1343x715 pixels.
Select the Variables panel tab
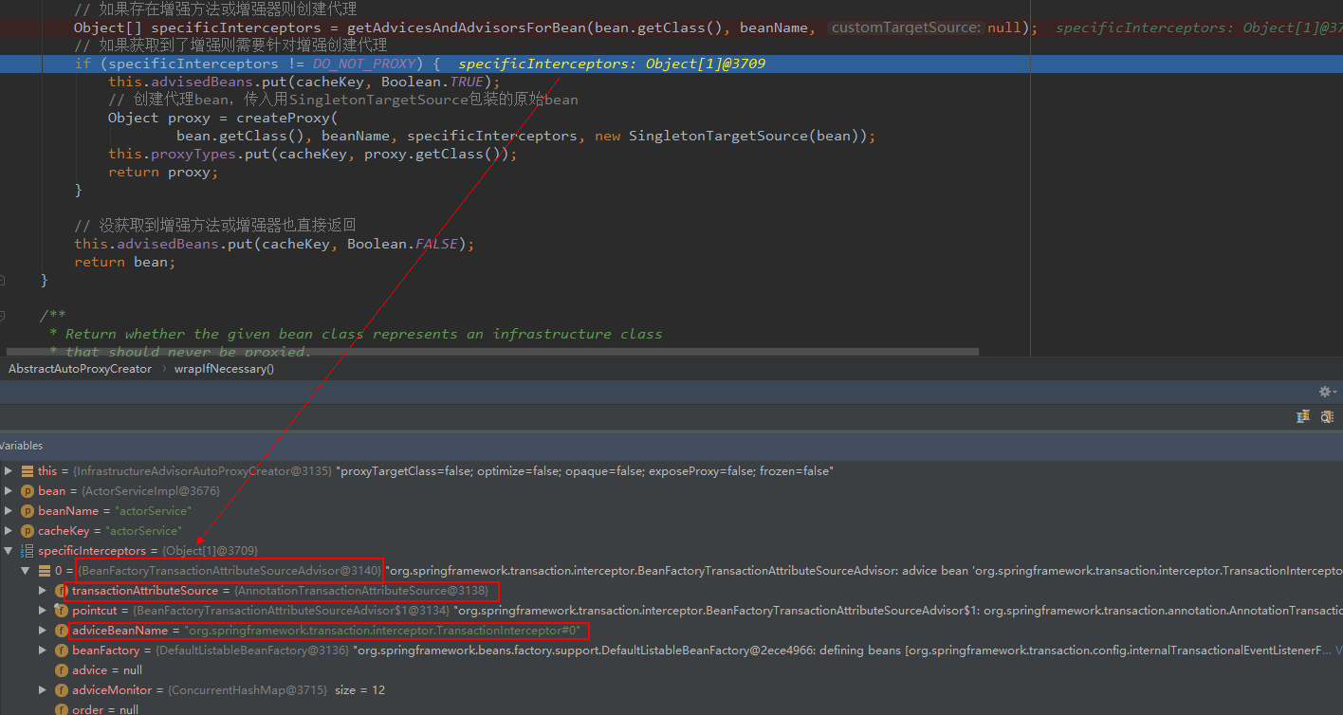(21, 446)
